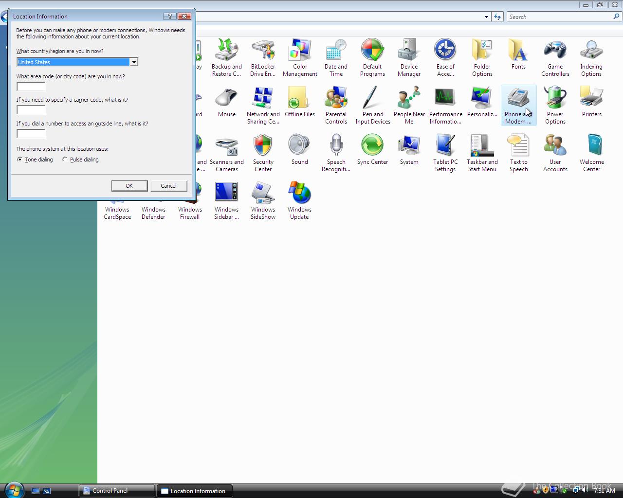
Task: Open System icon
Action: coord(409,149)
